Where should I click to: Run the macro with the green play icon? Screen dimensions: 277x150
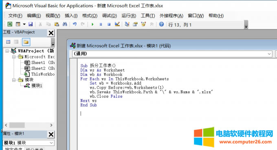point(92,24)
